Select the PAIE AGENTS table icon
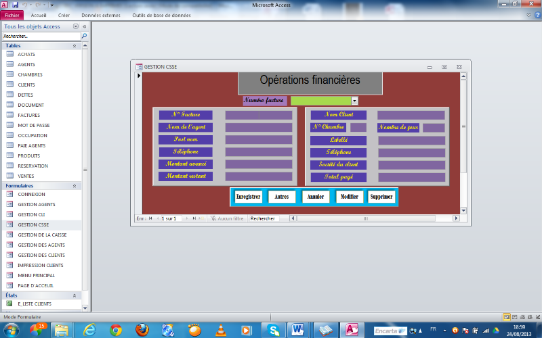 pyautogui.click(x=10, y=145)
